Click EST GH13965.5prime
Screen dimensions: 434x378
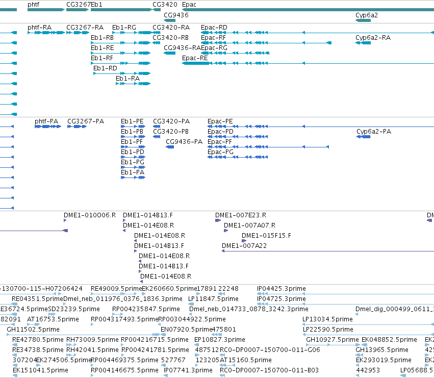click(x=360, y=355)
